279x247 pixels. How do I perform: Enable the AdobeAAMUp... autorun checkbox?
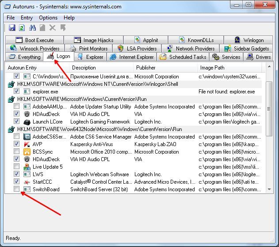(x=16, y=106)
